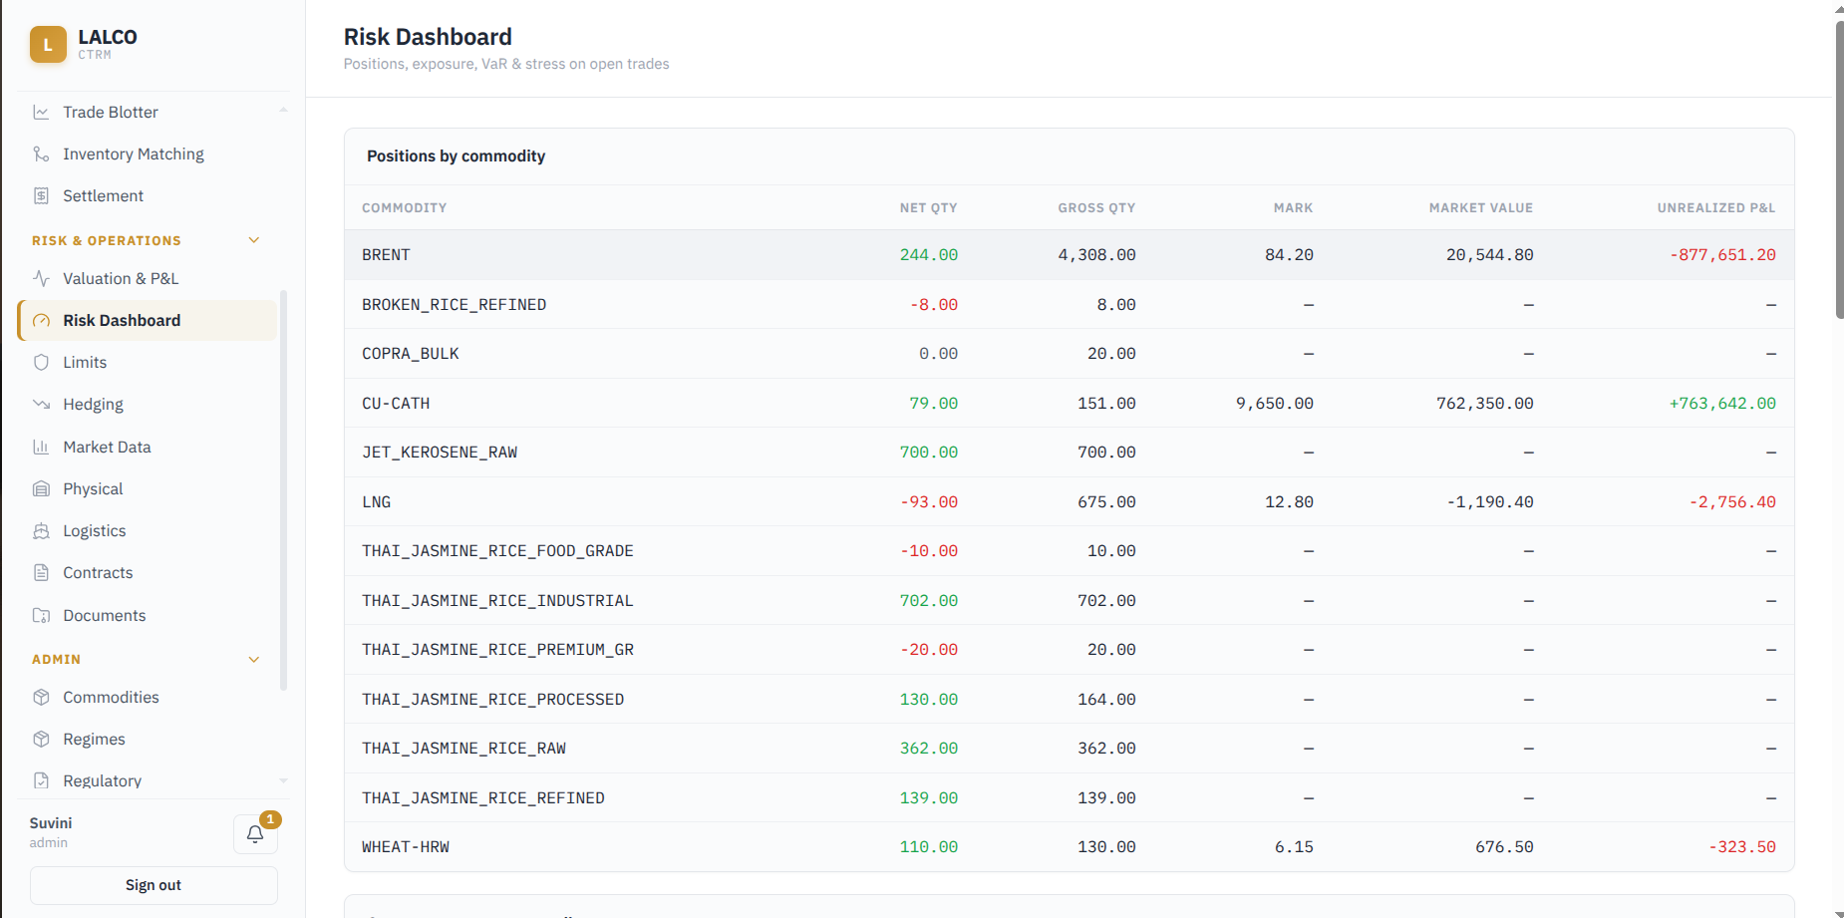Click the NET QTY column header
Image resolution: width=1844 pixels, height=918 pixels.
pos(928,208)
